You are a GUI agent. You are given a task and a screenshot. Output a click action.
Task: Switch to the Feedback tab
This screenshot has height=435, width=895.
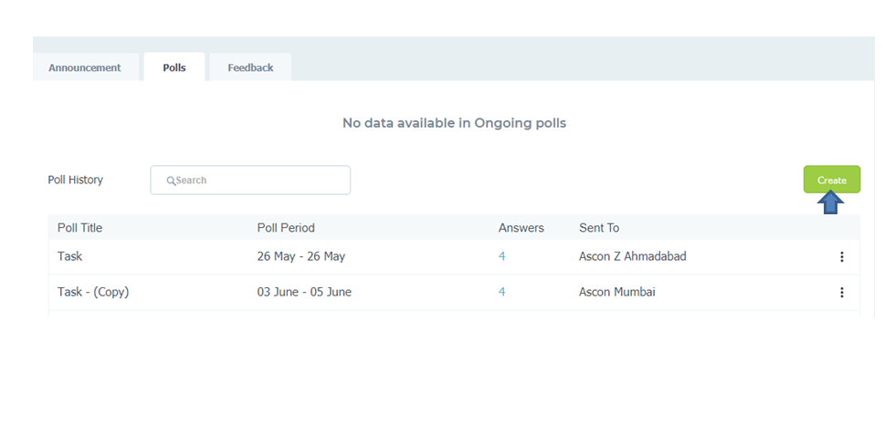coord(250,67)
